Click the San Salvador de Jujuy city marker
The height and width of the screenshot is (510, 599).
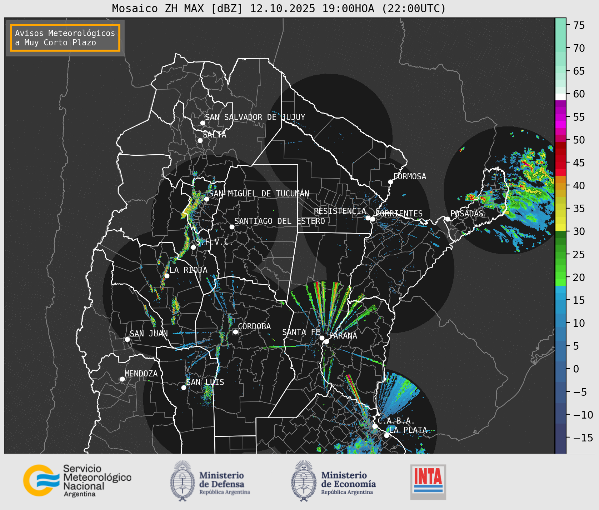(x=203, y=123)
